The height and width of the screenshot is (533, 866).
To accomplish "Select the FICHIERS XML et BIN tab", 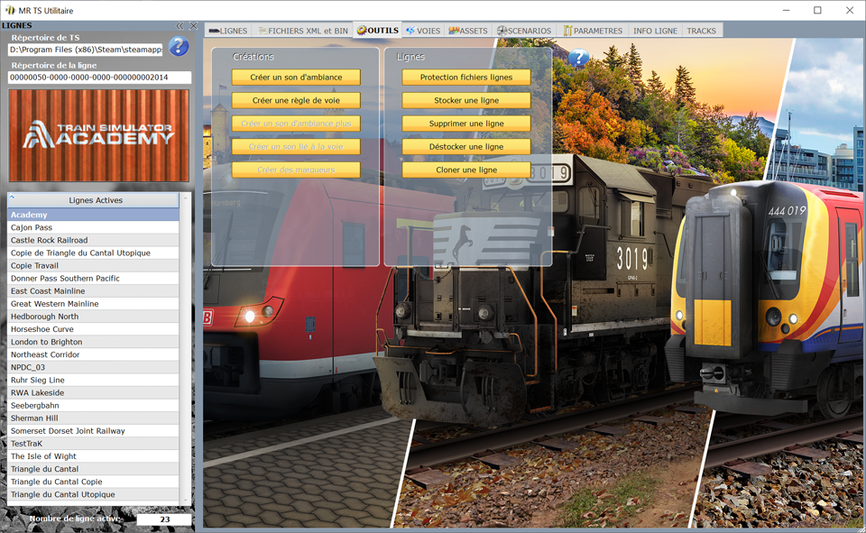I will pos(302,31).
